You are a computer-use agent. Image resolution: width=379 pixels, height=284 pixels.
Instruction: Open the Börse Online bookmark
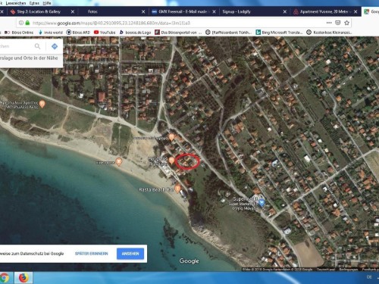click(19, 33)
